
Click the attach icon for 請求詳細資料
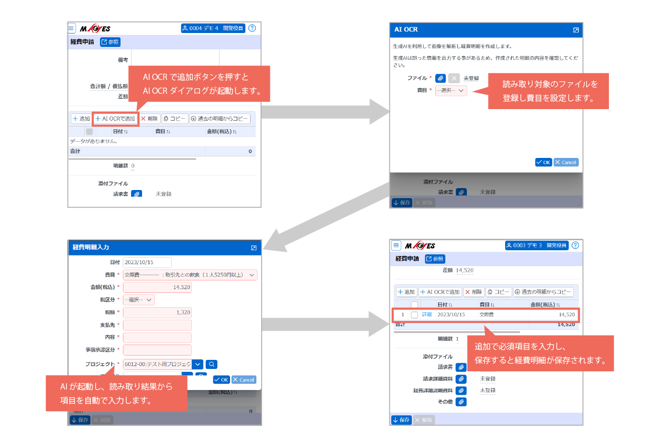click(x=461, y=379)
